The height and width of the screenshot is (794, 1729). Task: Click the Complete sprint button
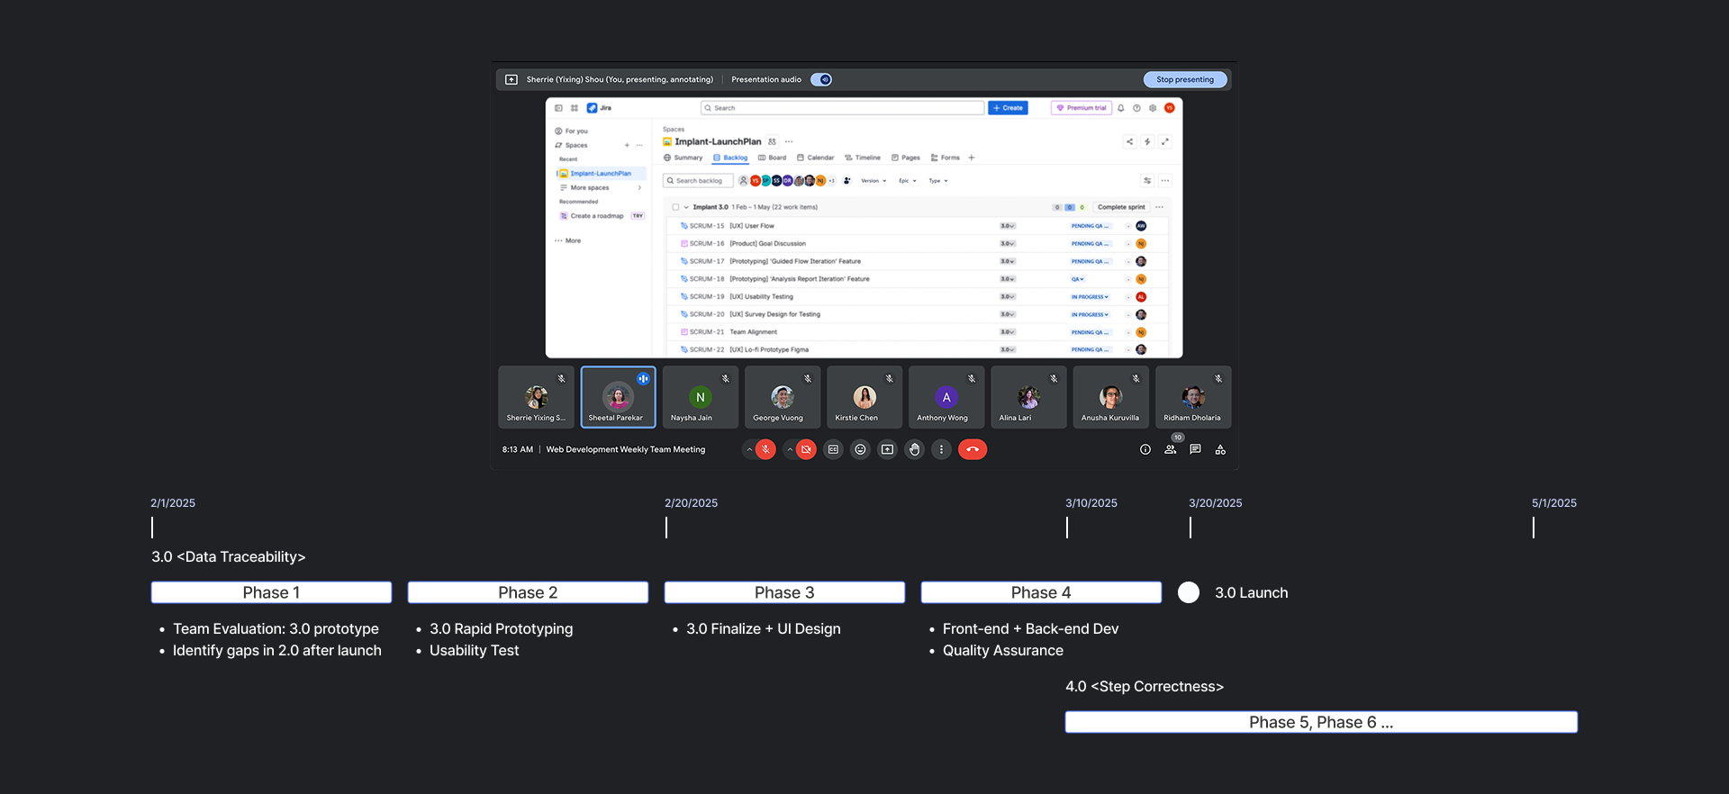1121,207
